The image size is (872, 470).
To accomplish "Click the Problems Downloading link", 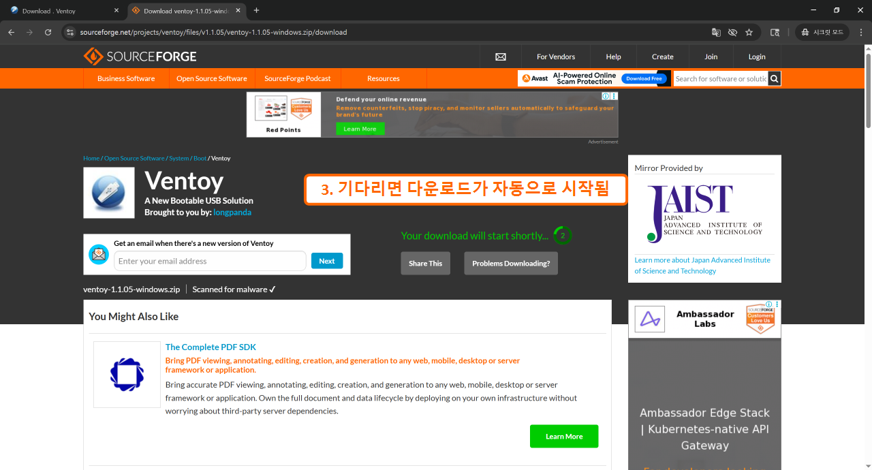I will coord(510,263).
